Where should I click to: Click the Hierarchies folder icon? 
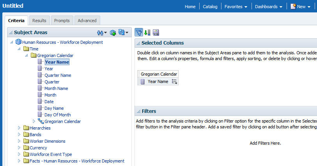tap(26, 128)
